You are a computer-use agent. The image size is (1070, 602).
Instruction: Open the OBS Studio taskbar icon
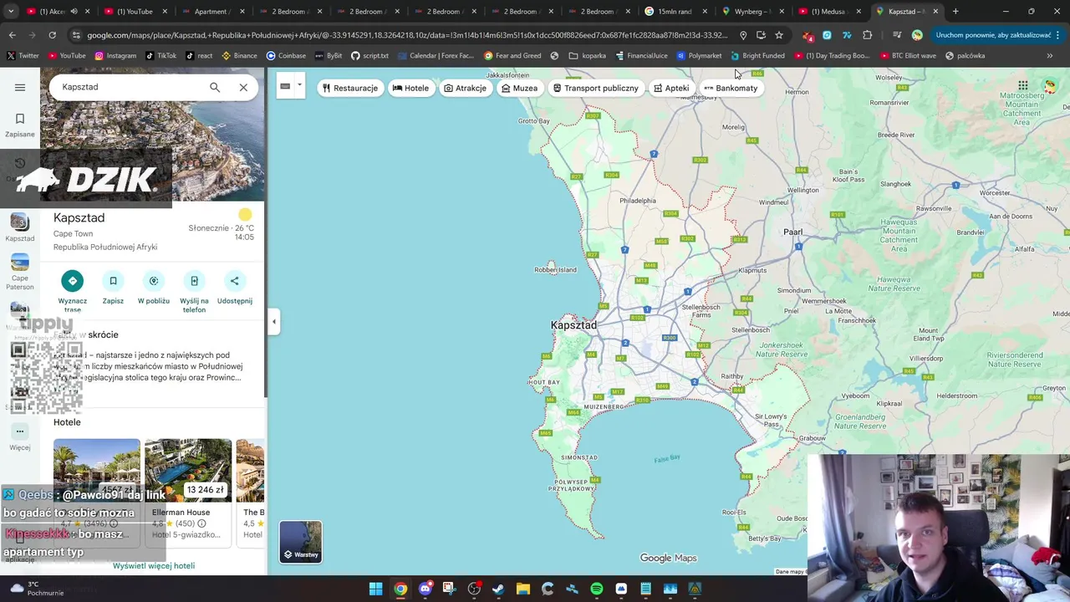(474, 589)
